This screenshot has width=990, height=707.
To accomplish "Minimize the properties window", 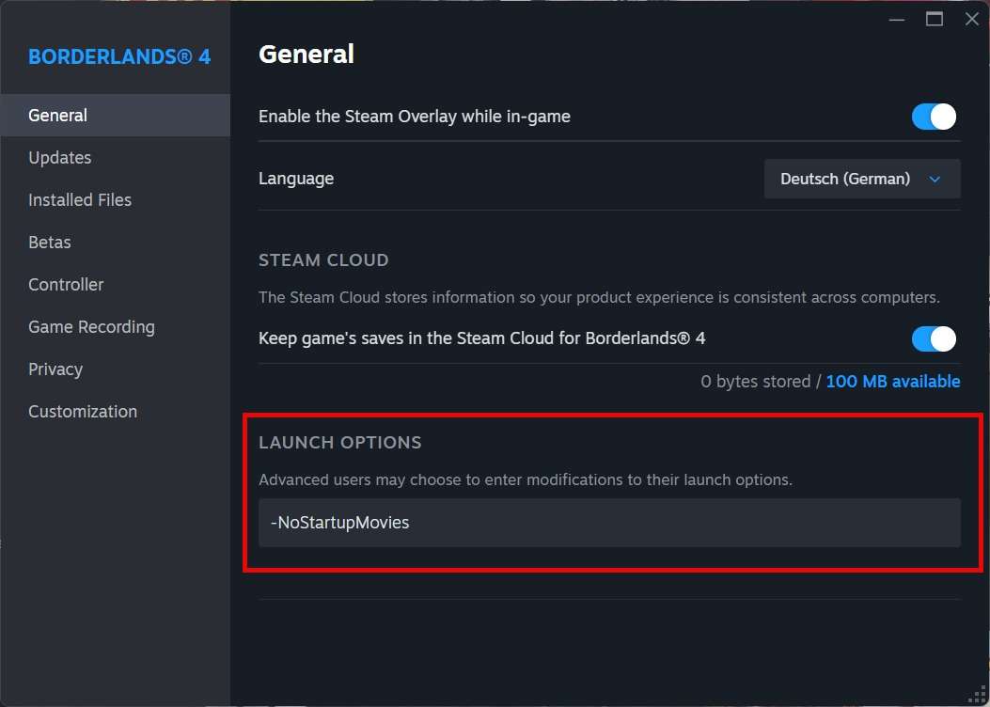I will tap(897, 20).
